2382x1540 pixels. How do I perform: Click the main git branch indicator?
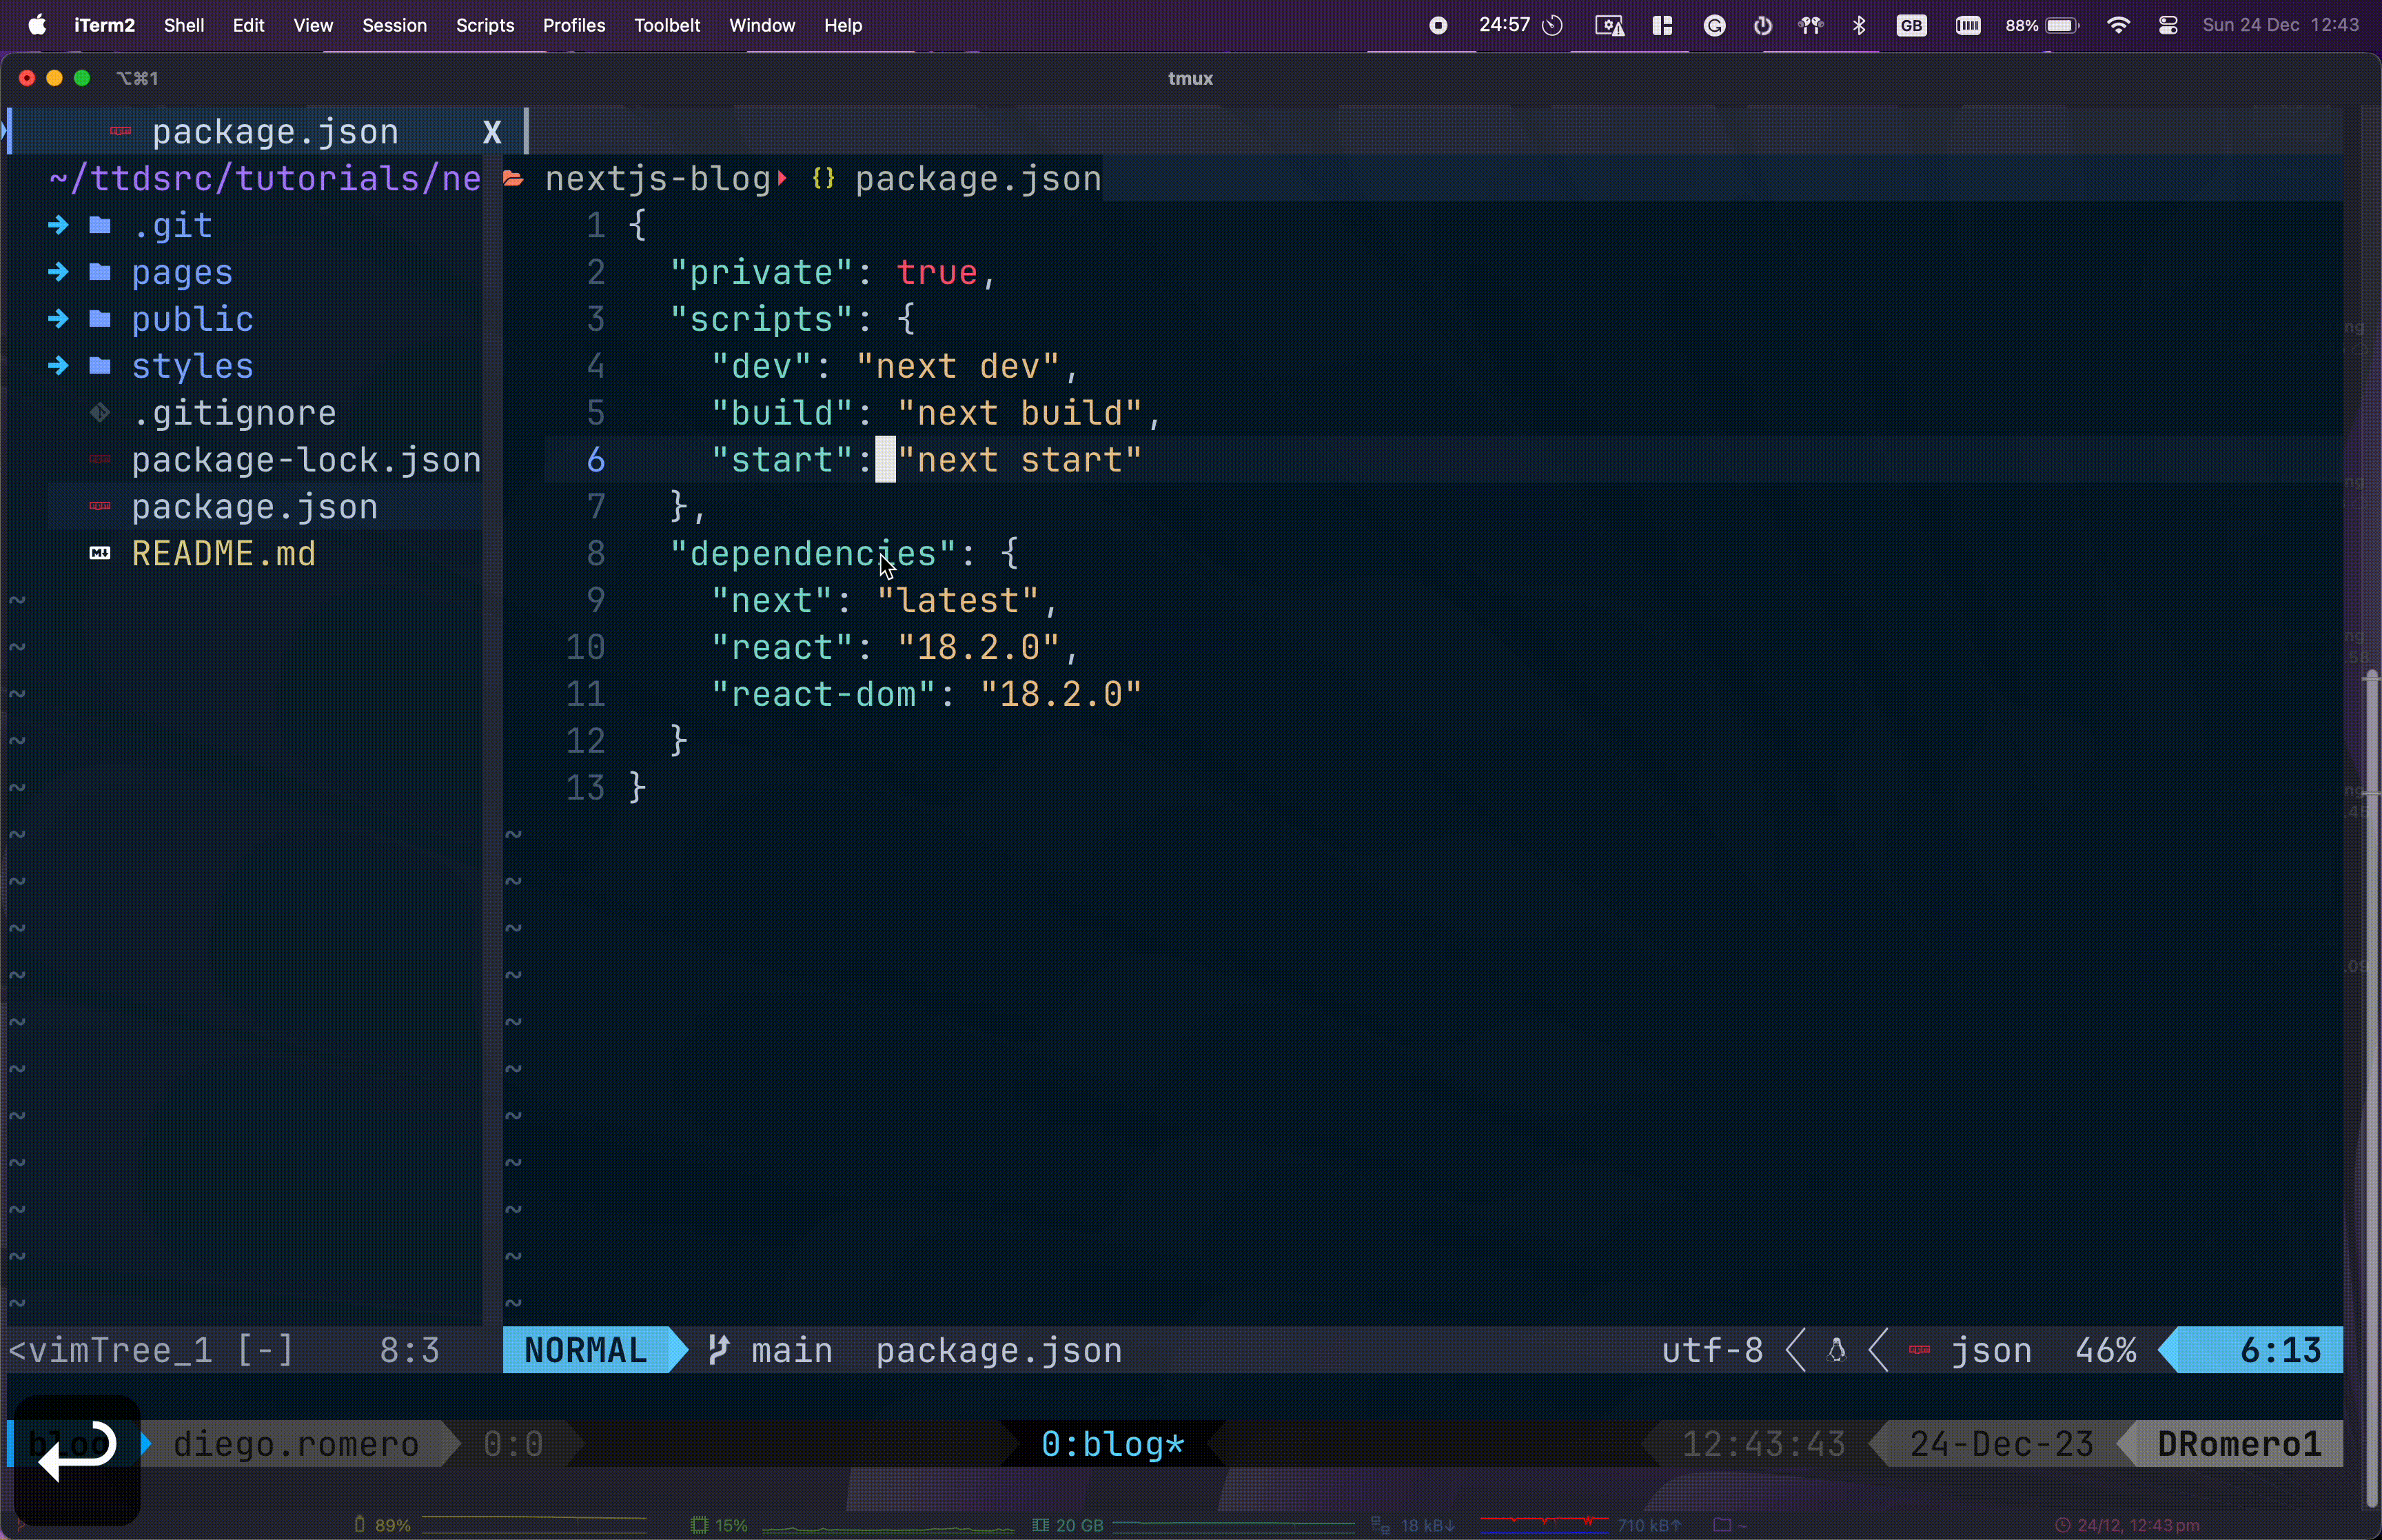click(x=772, y=1352)
